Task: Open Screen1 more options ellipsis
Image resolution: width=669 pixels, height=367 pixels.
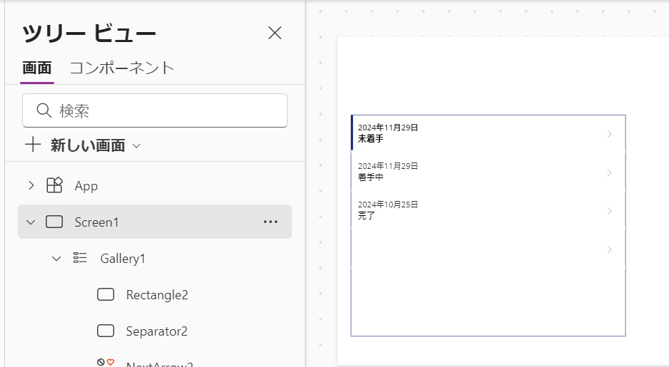Action: pyautogui.click(x=271, y=222)
